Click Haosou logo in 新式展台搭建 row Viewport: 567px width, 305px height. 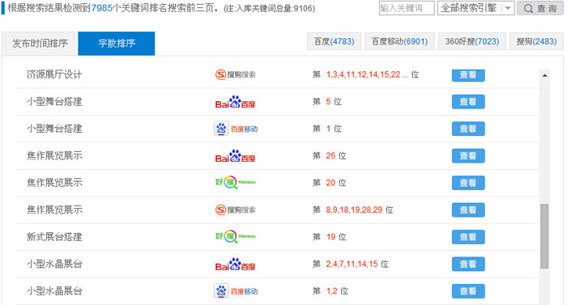click(236, 237)
